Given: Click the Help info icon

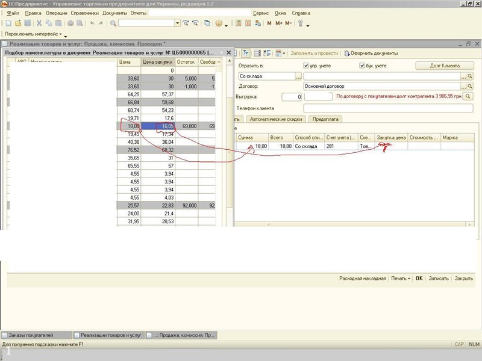Looking at the screenshot, I should click(218, 23).
